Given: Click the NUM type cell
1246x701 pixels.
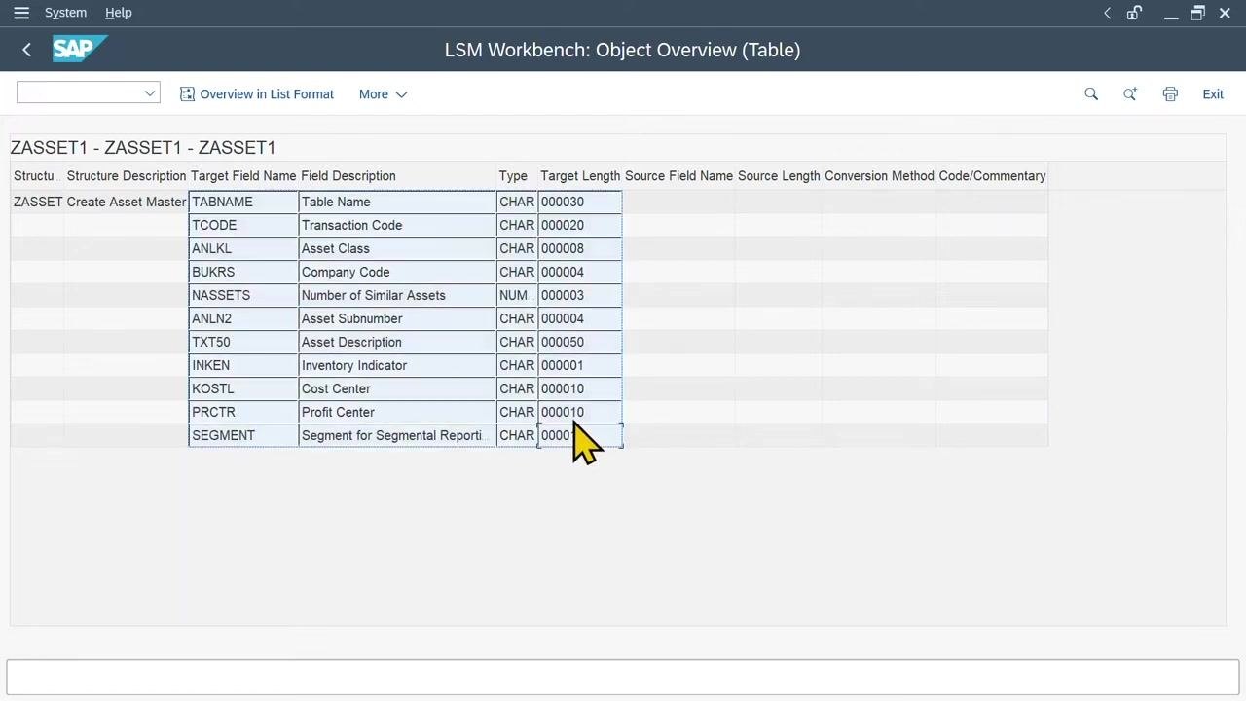Looking at the screenshot, I should click(x=517, y=295).
